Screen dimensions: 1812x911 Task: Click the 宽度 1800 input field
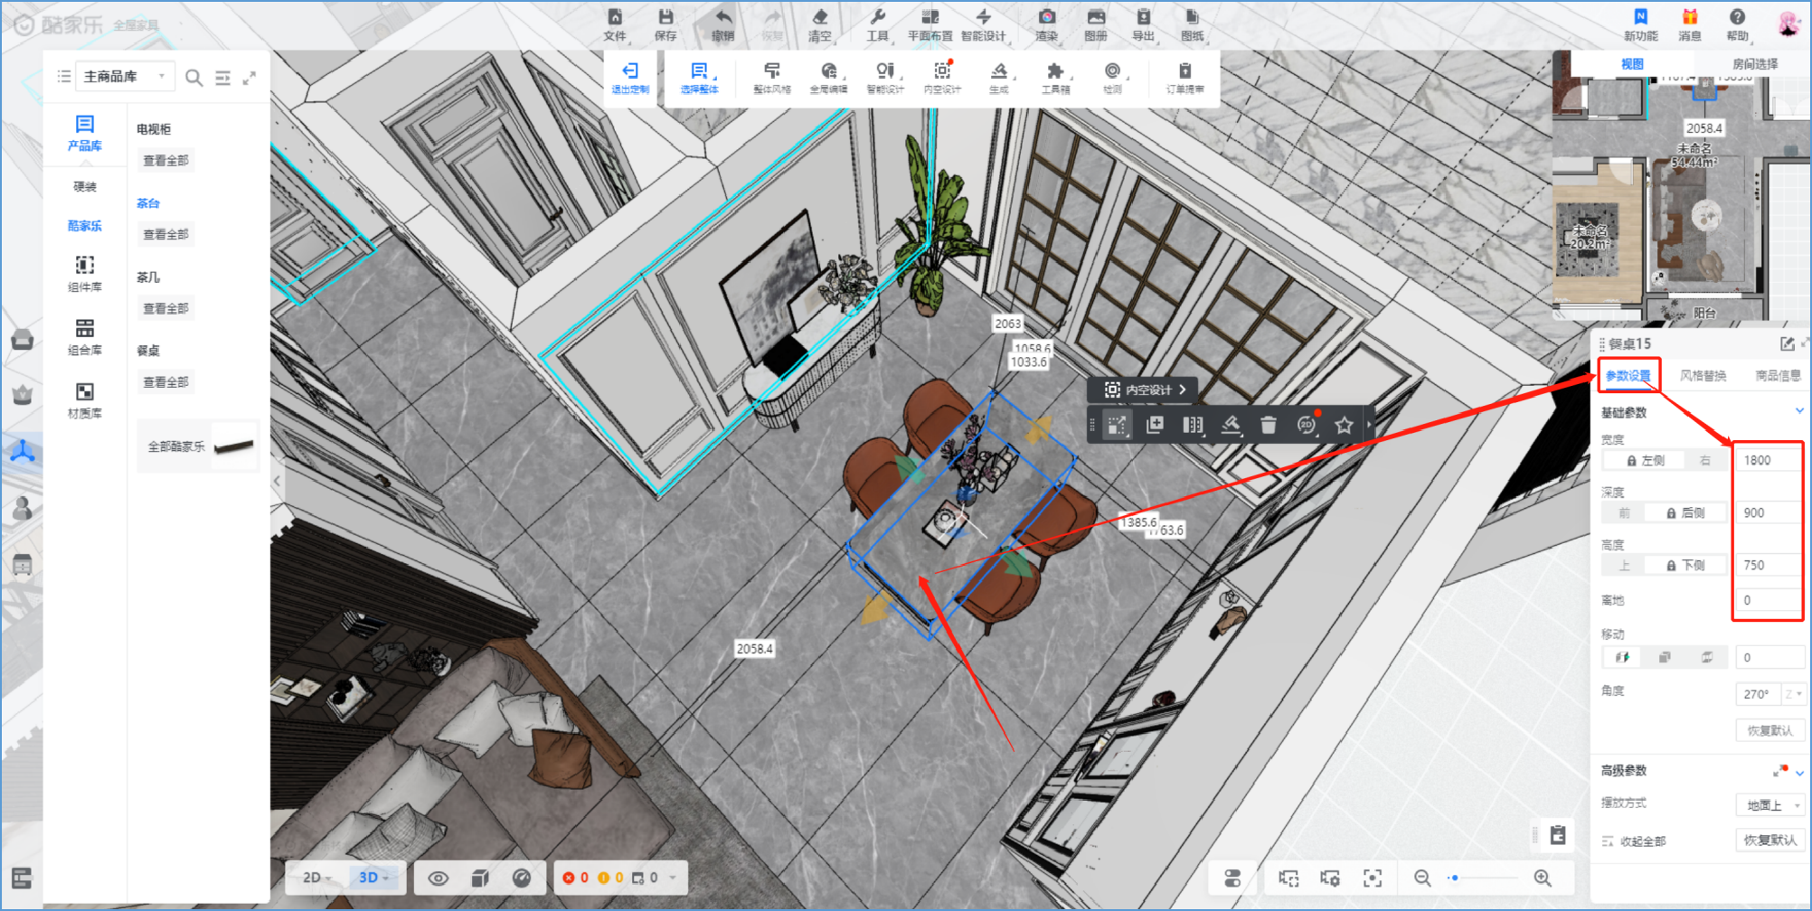click(1767, 460)
